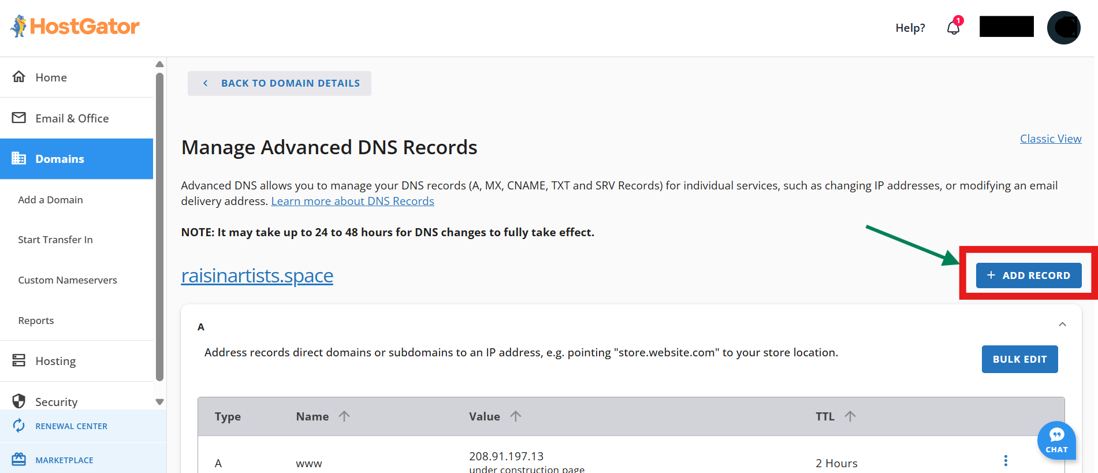This screenshot has height=473, width=1098.
Task: Click the Domains building icon
Action: (x=19, y=158)
